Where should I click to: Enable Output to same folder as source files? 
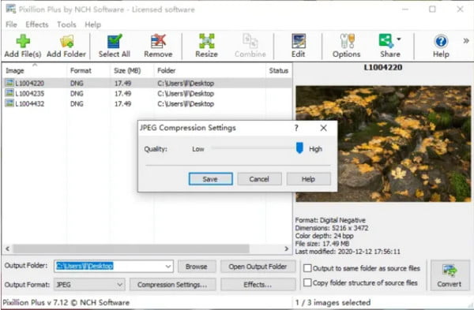click(307, 268)
